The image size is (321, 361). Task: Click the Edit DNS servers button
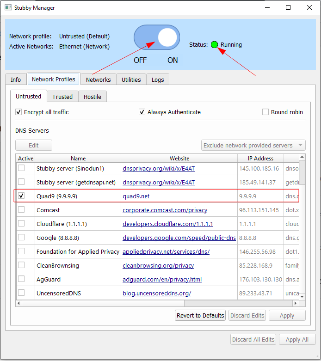(34, 145)
